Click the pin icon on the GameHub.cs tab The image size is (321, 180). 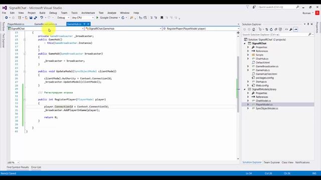click(84, 24)
